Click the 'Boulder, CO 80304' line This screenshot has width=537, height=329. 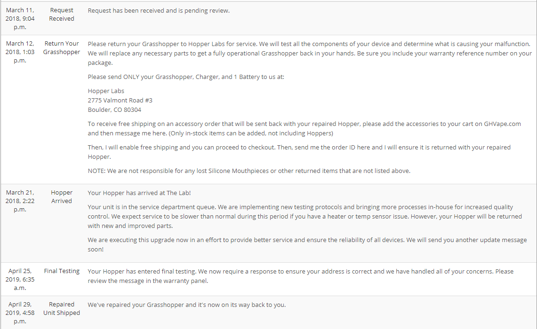(114, 110)
